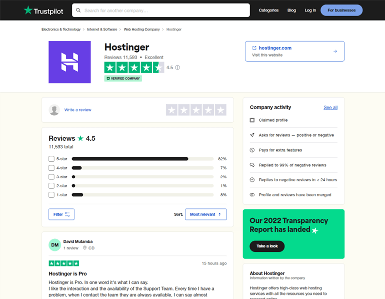Click Log in in the top navigation
Viewport: 385px width, 299px height.
click(x=310, y=11)
